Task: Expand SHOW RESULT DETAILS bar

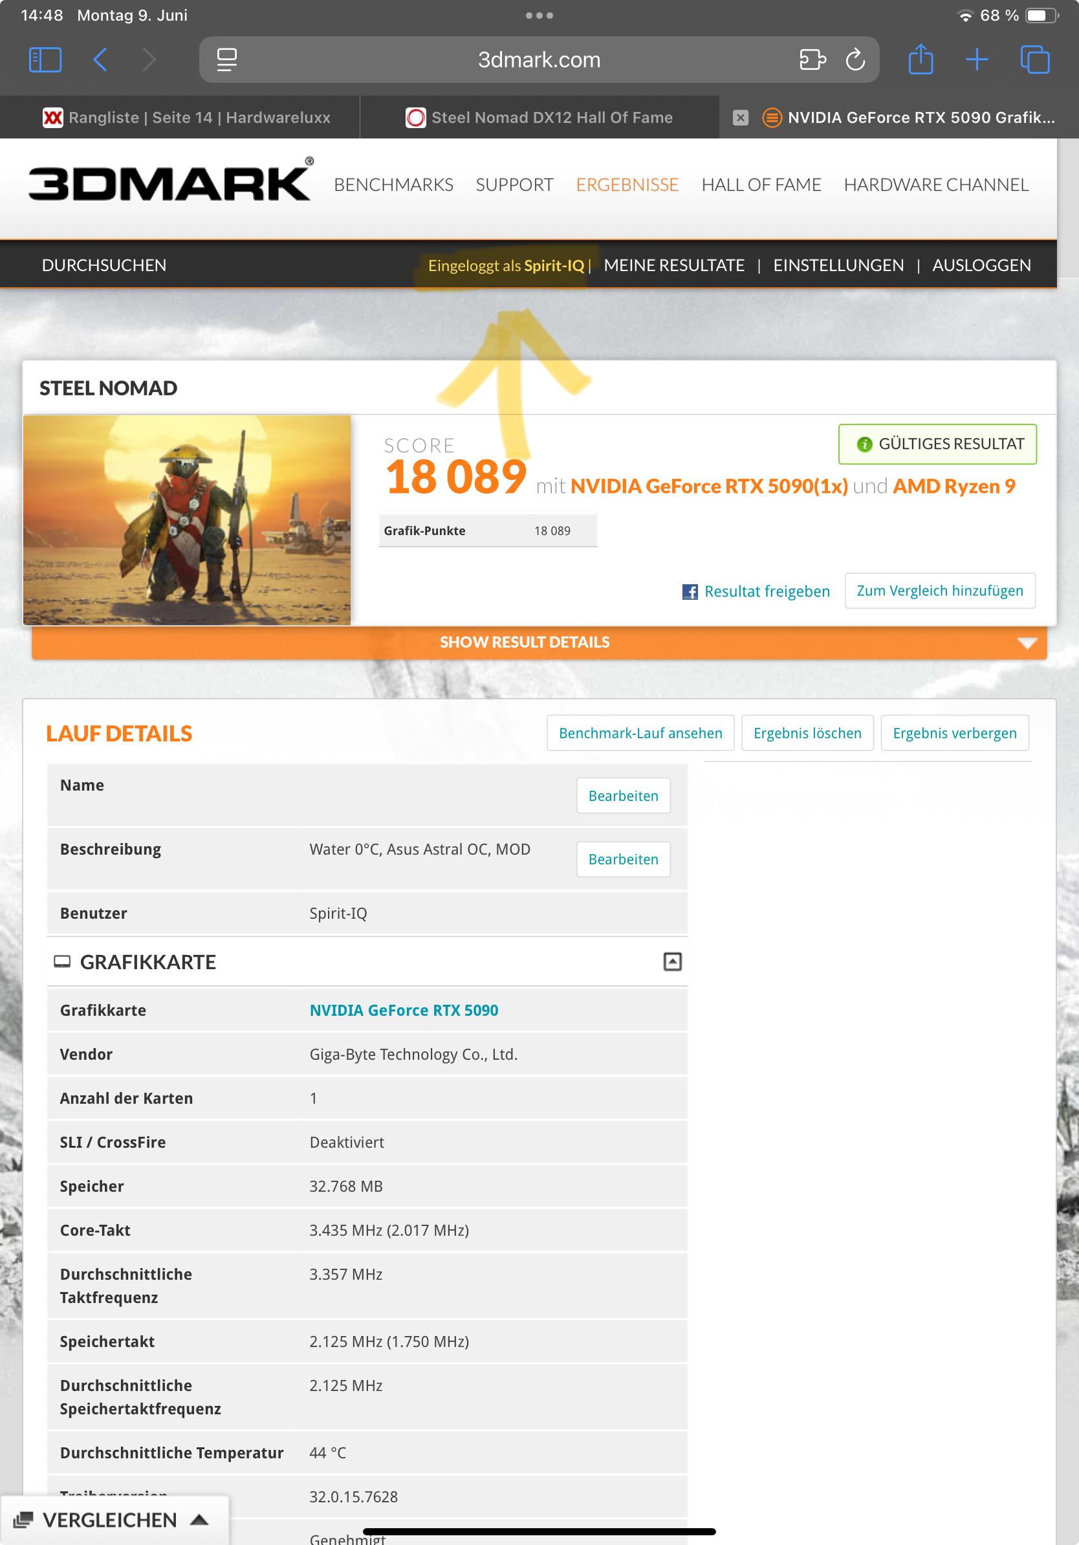Action: point(539,642)
